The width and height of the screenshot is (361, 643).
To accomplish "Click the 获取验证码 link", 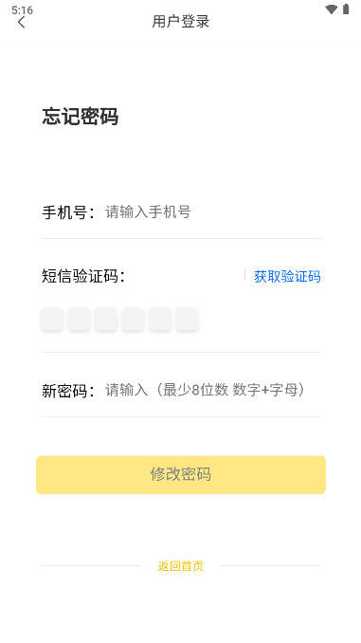I will (287, 276).
